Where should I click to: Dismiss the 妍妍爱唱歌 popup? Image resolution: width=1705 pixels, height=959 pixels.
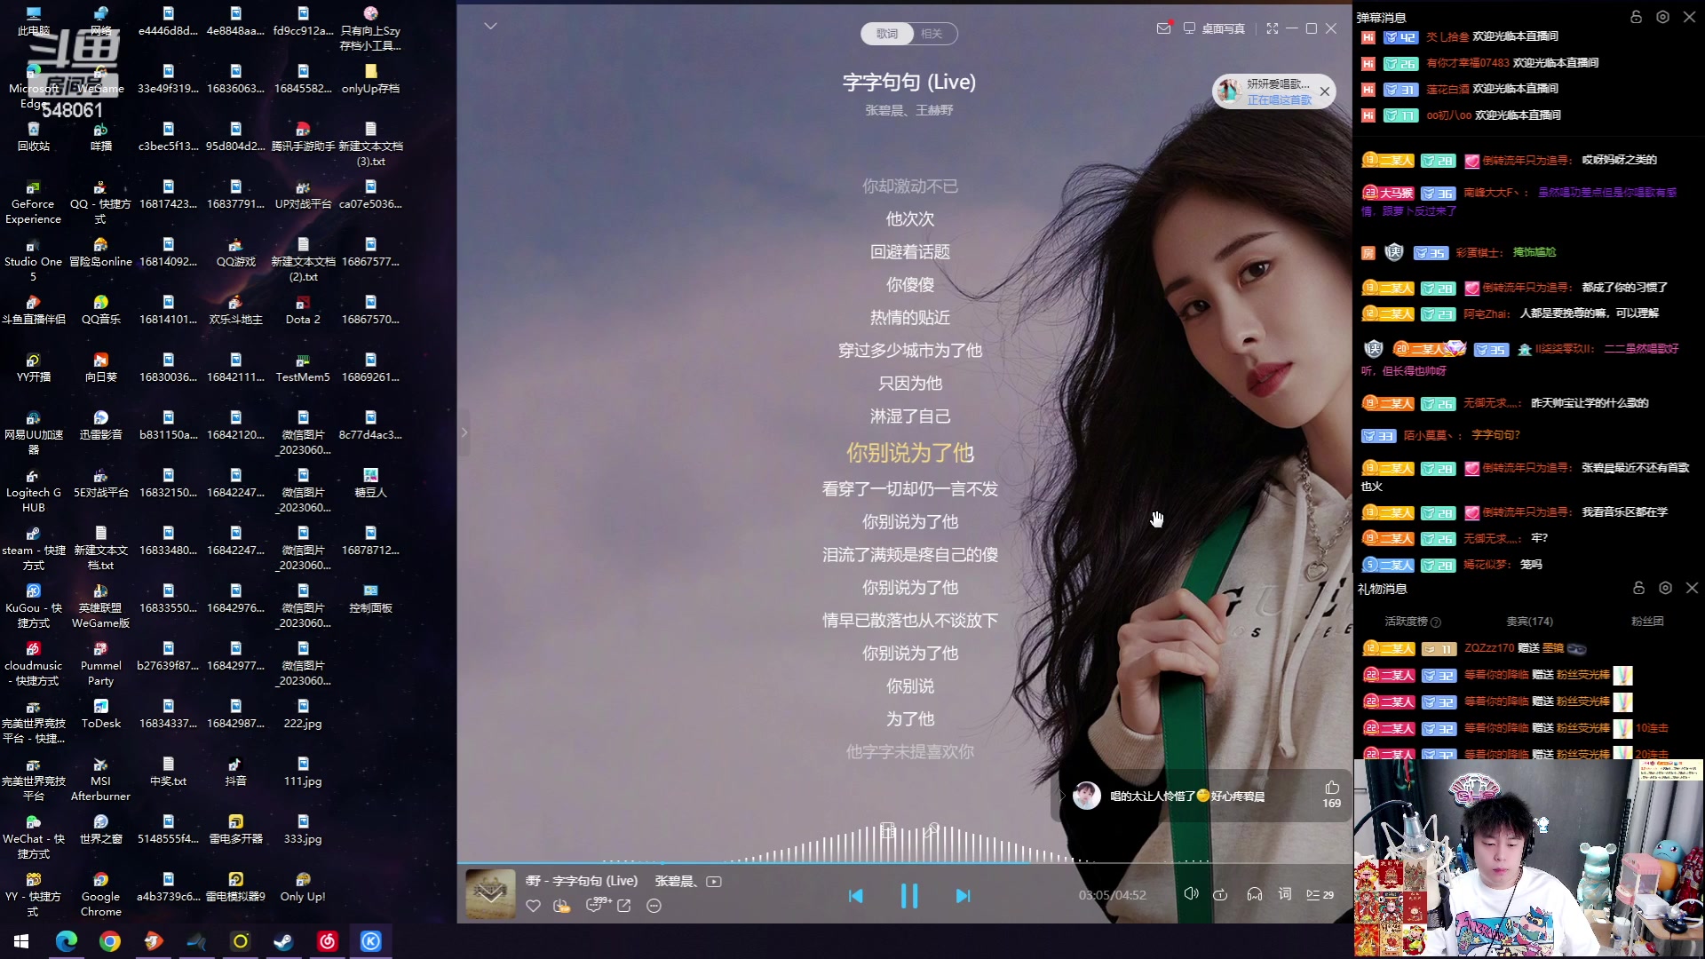pyautogui.click(x=1325, y=91)
